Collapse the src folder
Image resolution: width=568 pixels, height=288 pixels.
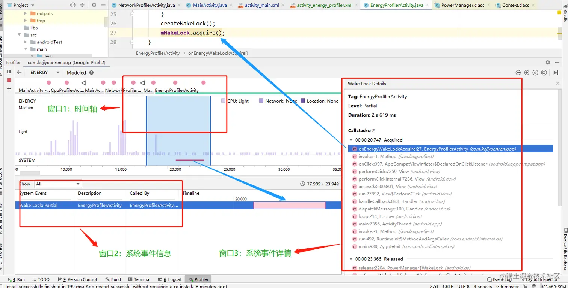click(19, 35)
